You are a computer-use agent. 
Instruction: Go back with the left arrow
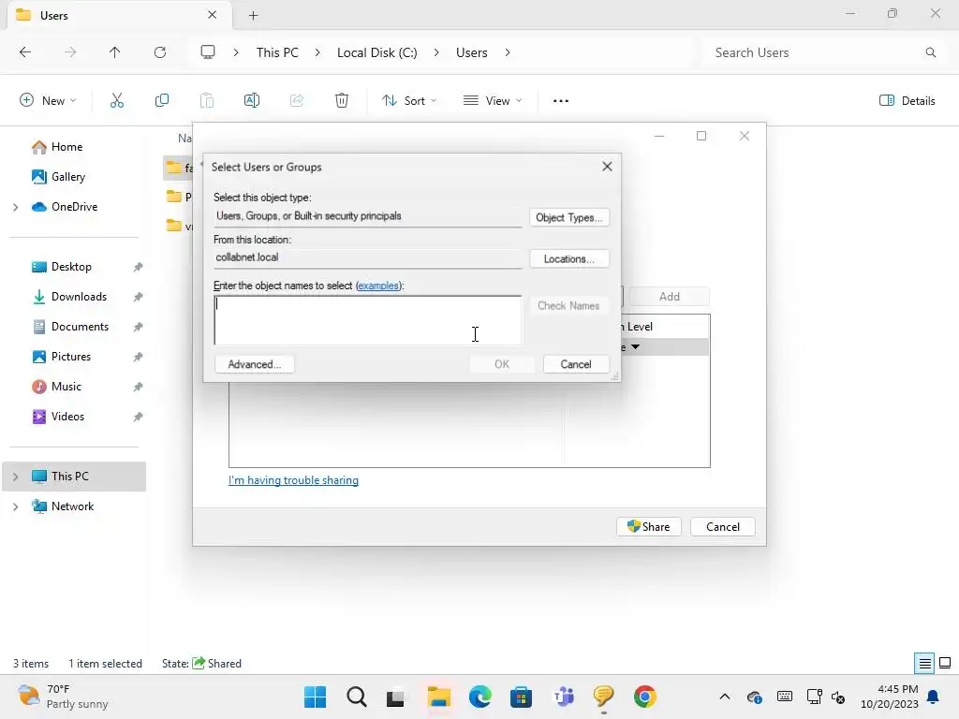25,52
